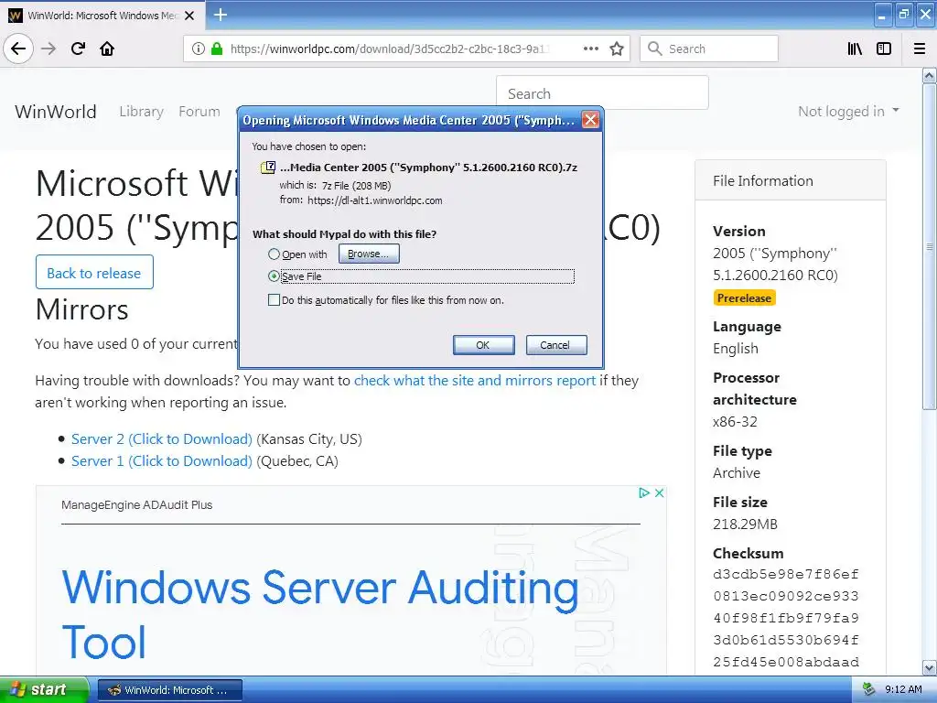Click the forward navigation arrow
Screen dimensions: 937x703
pyautogui.click(x=48, y=49)
